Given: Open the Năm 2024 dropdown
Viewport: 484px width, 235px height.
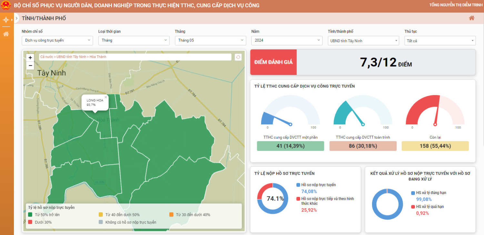Looking at the screenshot, I should pyautogui.click(x=287, y=41).
